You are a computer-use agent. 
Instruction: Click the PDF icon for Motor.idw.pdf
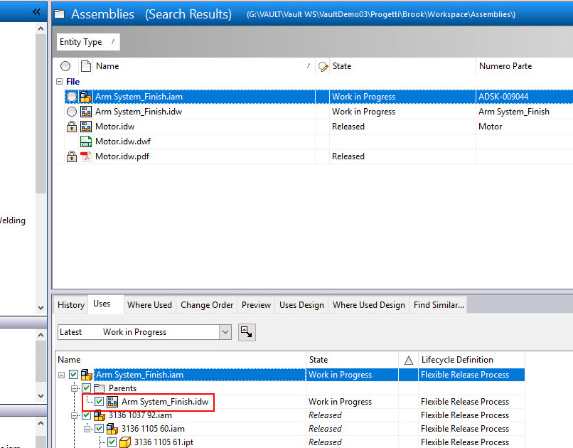coord(87,156)
